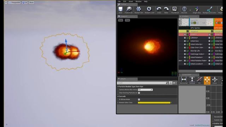Viewport: 226px width, 127px height.
Task: Open the eye view-options dropdown in Details
Action: [175, 83]
